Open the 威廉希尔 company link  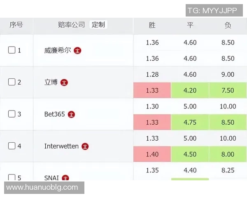coord(58,50)
